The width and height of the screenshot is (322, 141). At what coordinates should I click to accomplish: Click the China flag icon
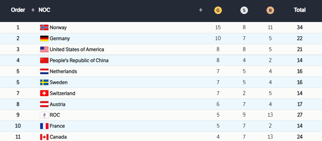pyautogui.click(x=44, y=60)
